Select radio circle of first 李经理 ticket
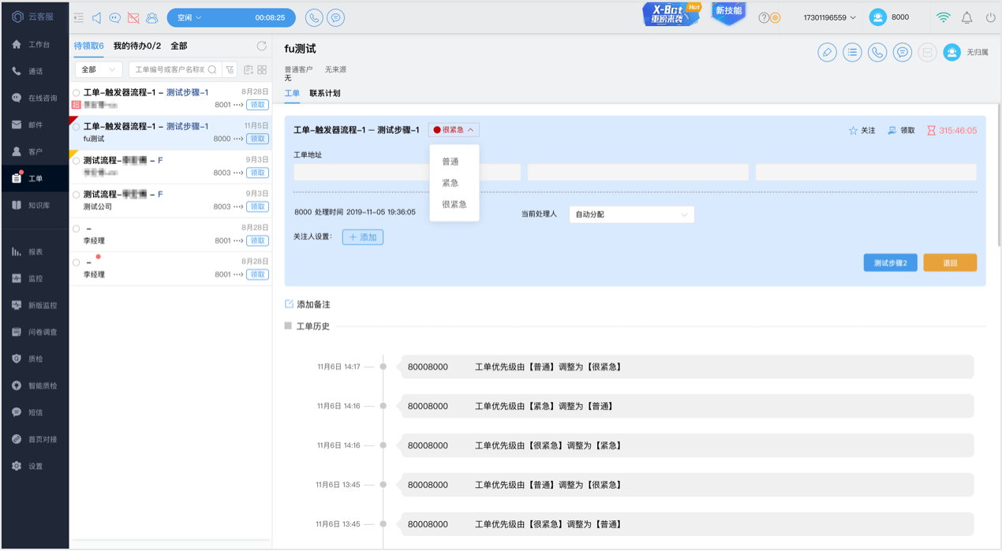 tap(77, 229)
